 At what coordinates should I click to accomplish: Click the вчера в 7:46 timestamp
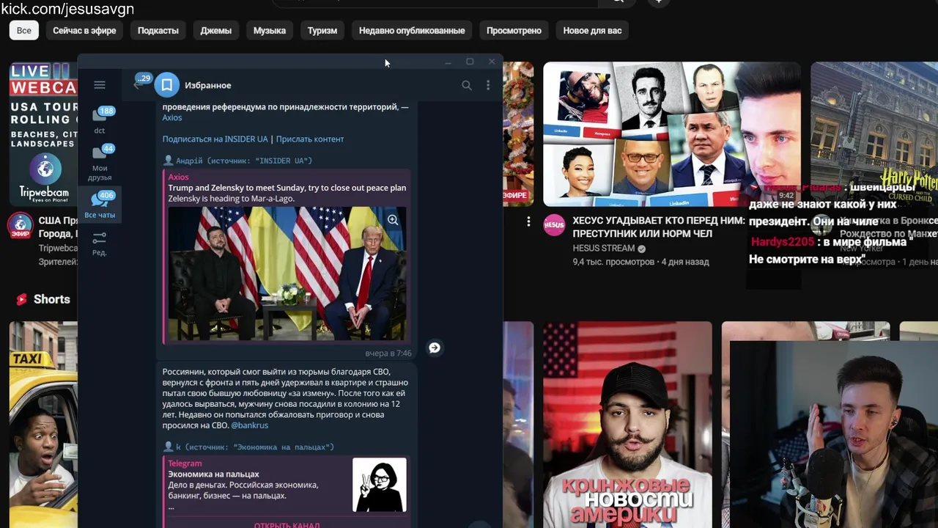[x=388, y=353]
